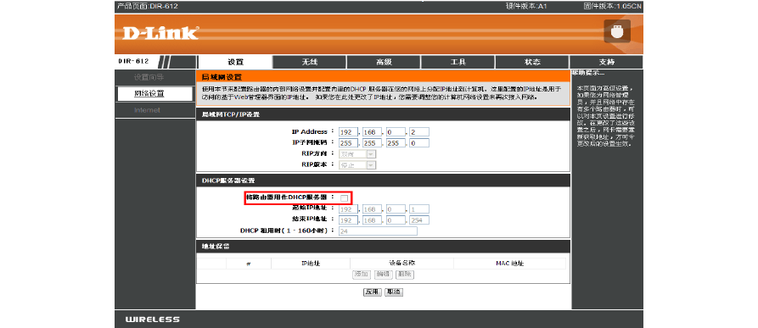Enable router as DHCP server checkbox
Screen dimensions: 758x328
pos(344,197)
